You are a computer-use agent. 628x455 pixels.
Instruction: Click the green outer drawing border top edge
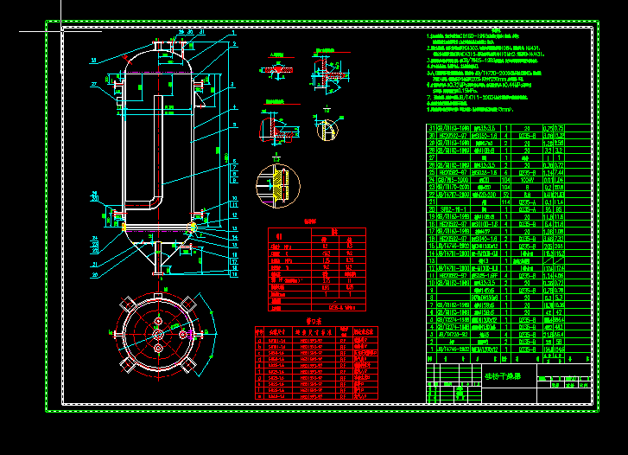pyautogui.click(x=322, y=22)
